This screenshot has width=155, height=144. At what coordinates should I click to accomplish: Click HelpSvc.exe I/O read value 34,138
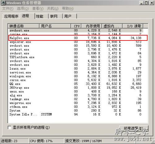click(136, 38)
